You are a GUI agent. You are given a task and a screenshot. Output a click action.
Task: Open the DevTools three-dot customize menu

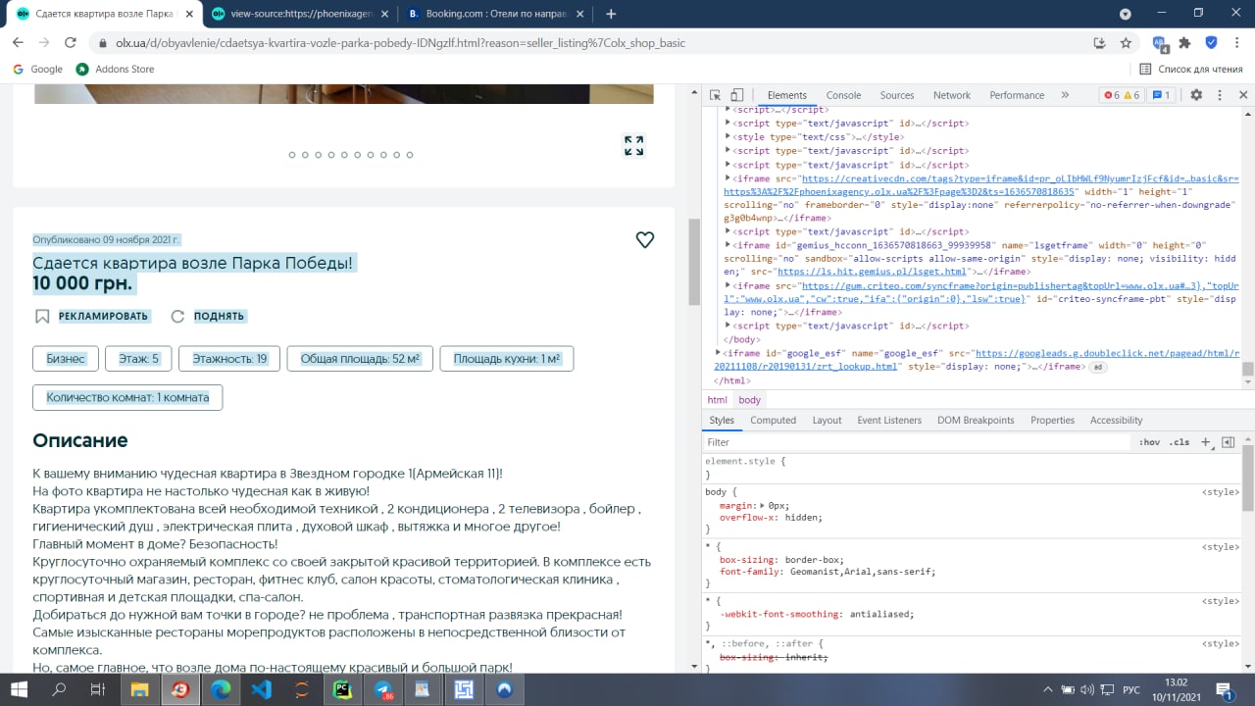click(1220, 95)
